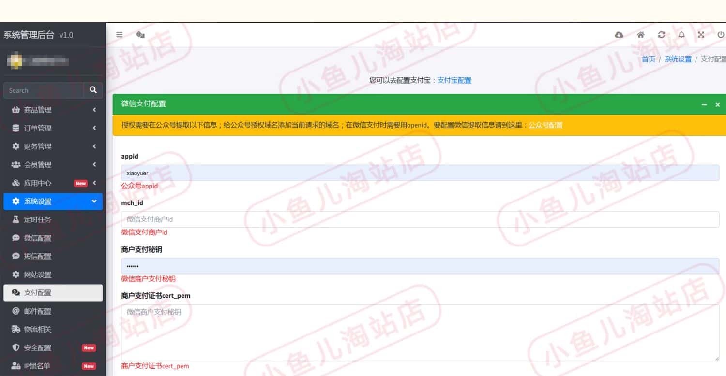Expand the 财务管理 menu arrow
Screen dimensions: 726x376
pyautogui.click(x=94, y=146)
